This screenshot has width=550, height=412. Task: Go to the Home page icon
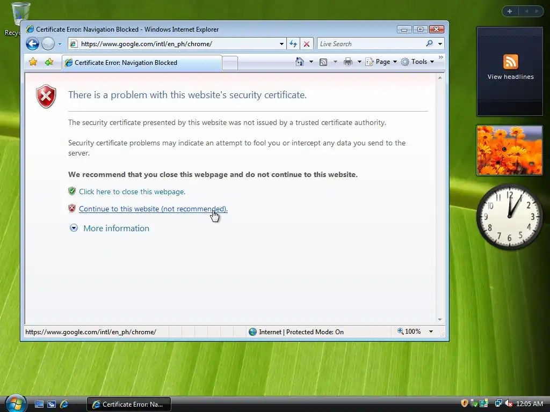coord(300,62)
